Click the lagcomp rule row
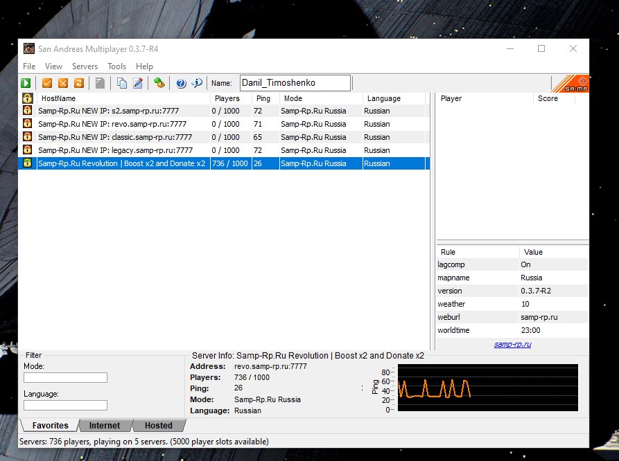The height and width of the screenshot is (461, 619). click(x=512, y=264)
